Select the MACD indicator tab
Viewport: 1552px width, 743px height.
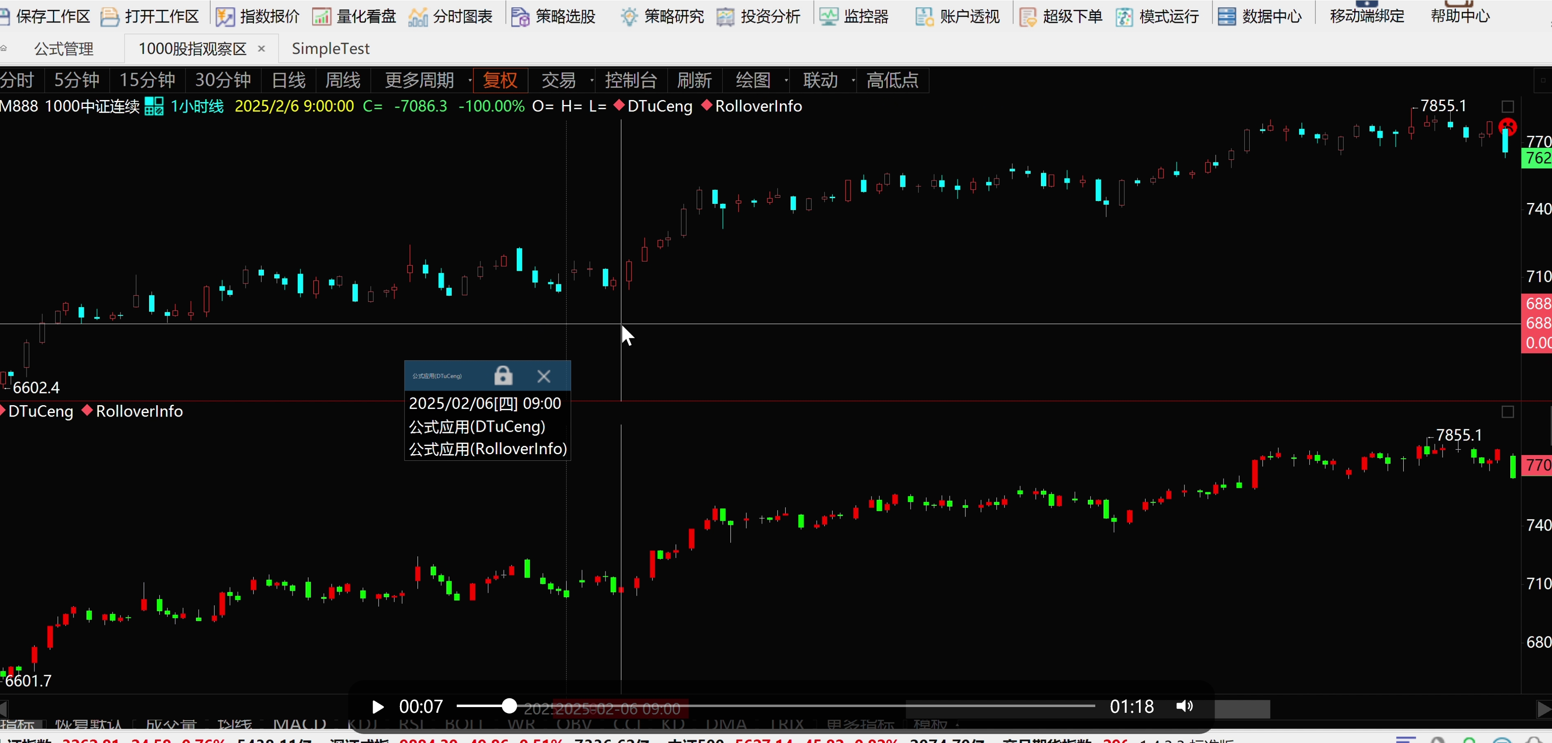click(300, 724)
